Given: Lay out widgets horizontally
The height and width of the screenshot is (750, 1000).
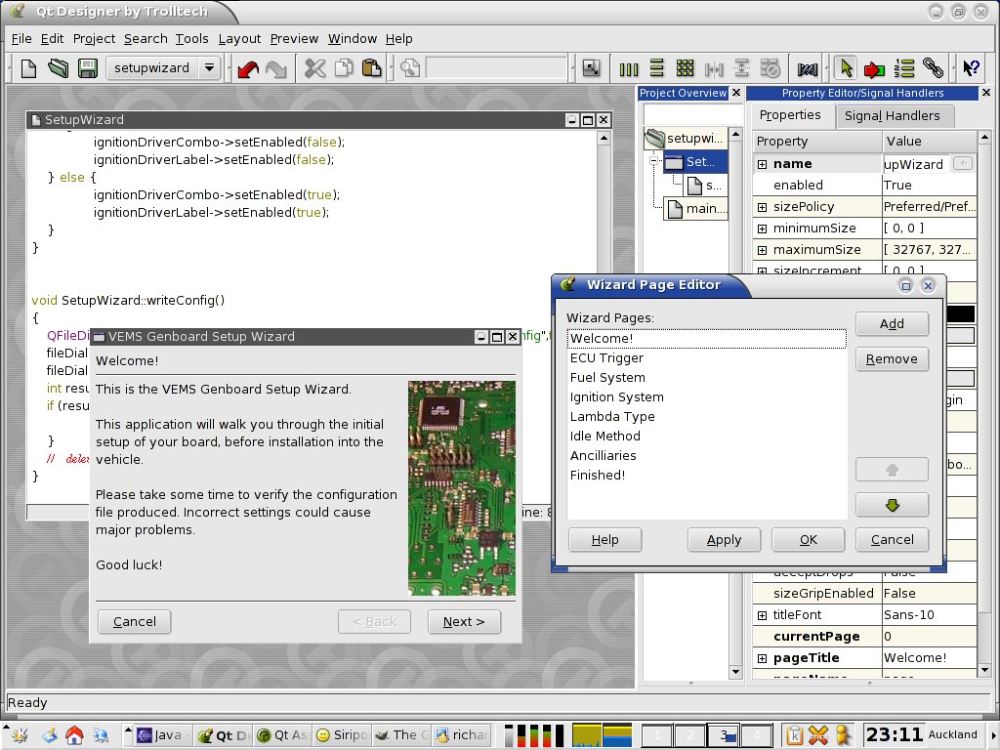Looking at the screenshot, I should 629,68.
